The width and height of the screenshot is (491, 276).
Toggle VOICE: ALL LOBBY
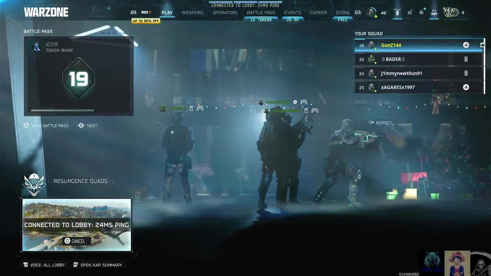[x=48, y=265]
